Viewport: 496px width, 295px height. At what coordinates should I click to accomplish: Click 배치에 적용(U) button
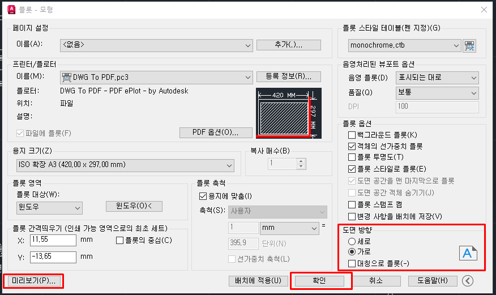click(x=258, y=281)
